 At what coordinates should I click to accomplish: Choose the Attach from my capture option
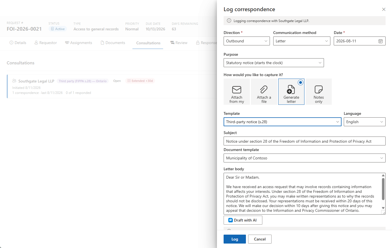[x=237, y=92]
